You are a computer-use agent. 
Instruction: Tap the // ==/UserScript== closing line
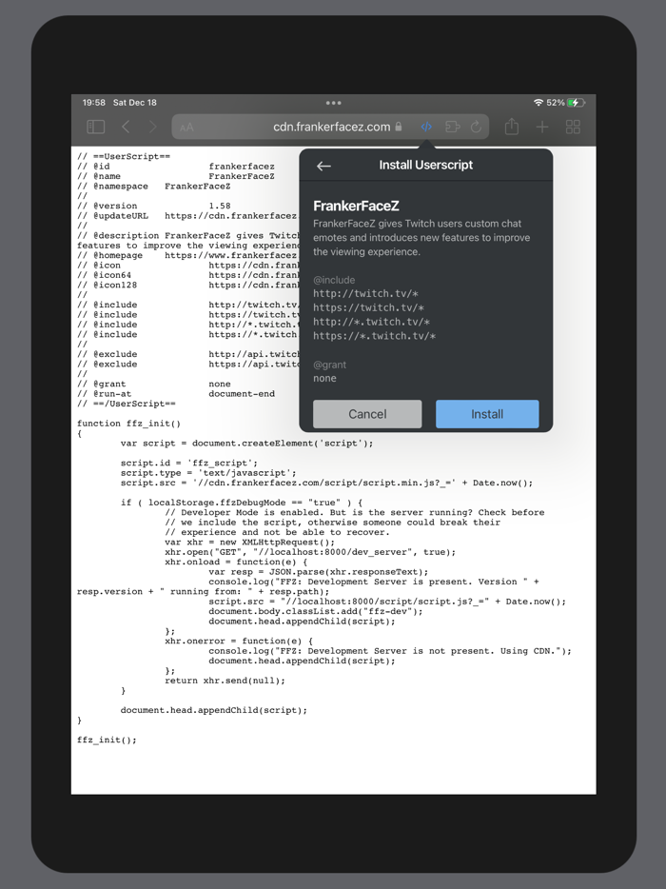point(127,404)
